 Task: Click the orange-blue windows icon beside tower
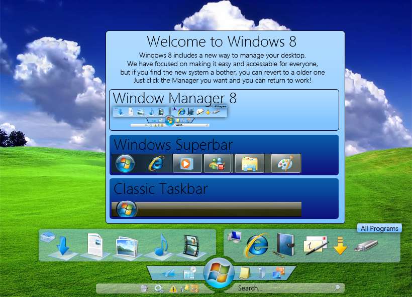pos(278,273)
